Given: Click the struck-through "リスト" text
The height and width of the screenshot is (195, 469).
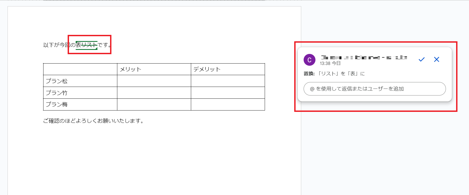Looking at the screenshot, I should click(89, 45).
